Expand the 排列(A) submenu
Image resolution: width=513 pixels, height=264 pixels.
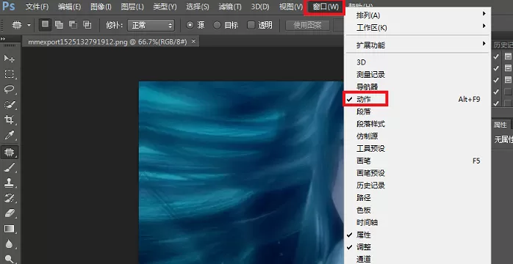coord(417,15)
